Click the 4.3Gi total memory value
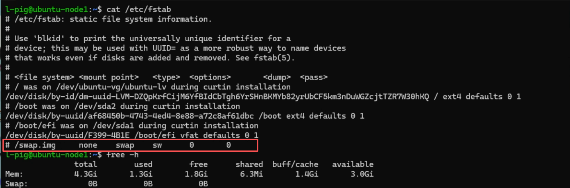 85,174
